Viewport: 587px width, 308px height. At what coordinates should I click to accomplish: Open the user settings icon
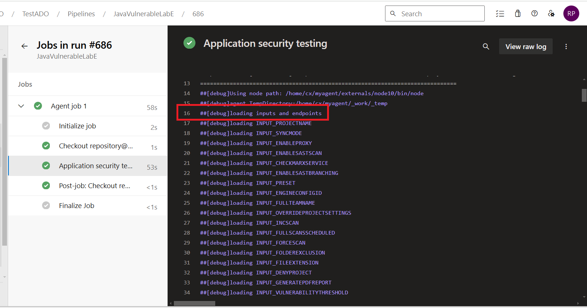point(551,14)
